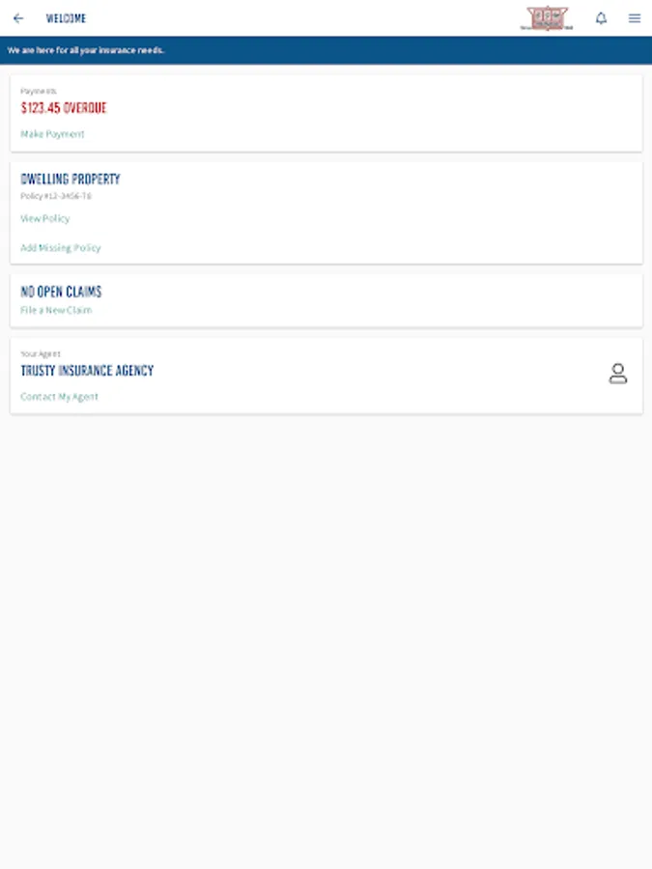Tap the company logo in header

click(546, 18)
